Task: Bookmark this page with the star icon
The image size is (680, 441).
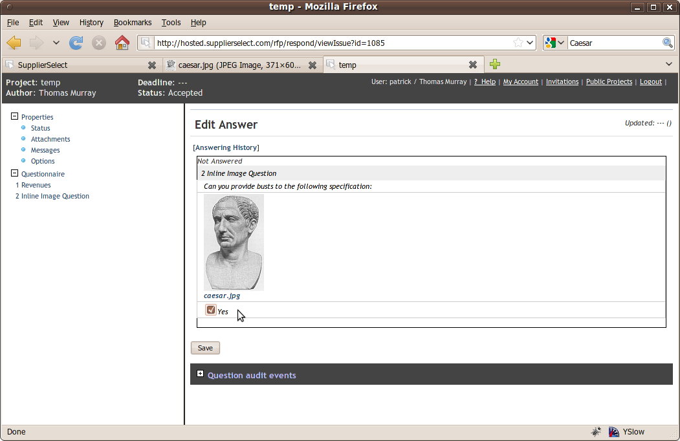Action: (518, 43)
